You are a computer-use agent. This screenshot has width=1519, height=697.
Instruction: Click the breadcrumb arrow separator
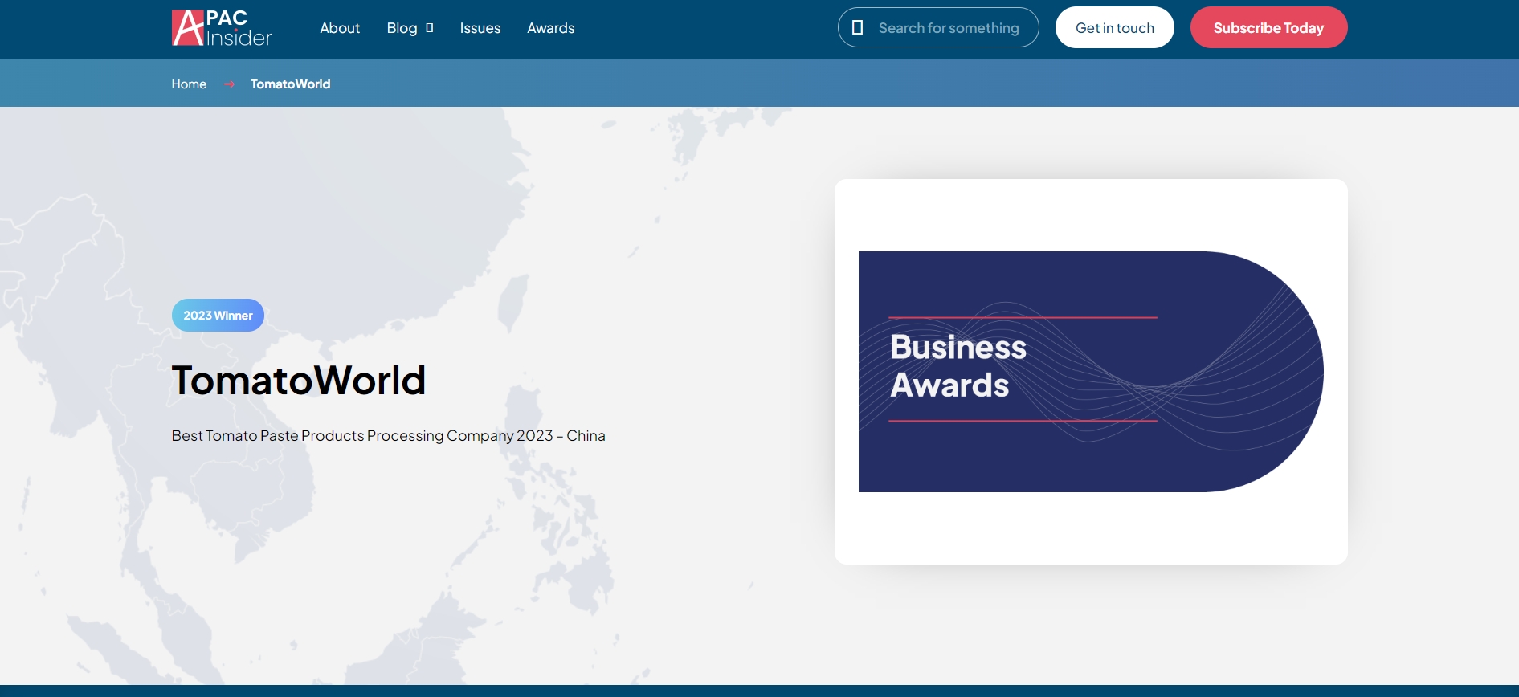230,84
